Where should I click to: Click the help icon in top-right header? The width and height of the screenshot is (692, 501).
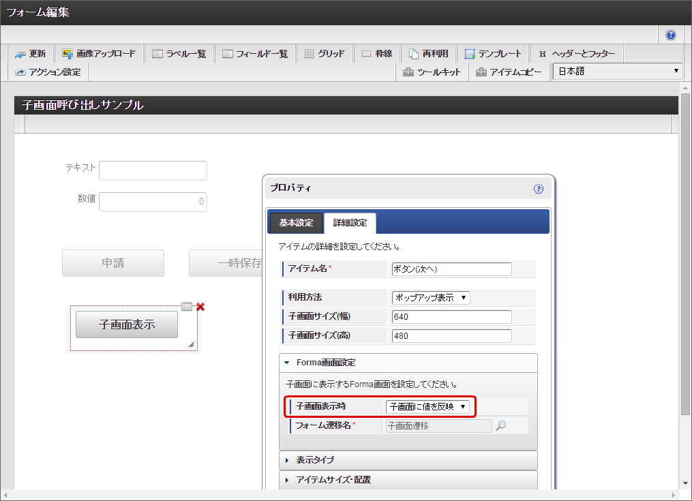(x=671, y=35)
